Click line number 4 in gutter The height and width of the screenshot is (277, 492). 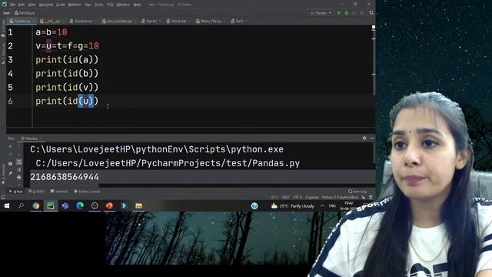pyautogui.click(x=10, y=74)
